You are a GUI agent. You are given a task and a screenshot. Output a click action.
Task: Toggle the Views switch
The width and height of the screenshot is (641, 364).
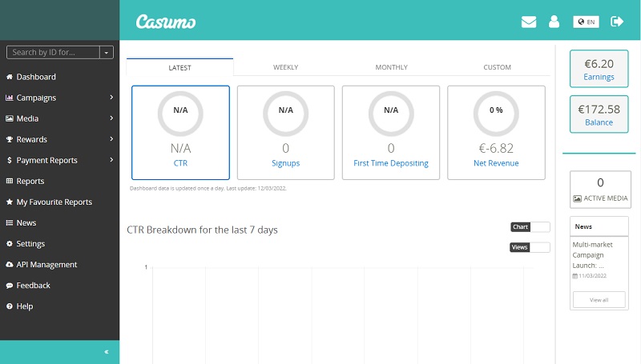(x=530, y=247)
